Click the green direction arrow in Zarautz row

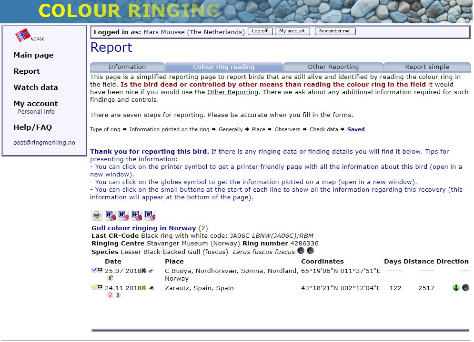coord(456,288)
